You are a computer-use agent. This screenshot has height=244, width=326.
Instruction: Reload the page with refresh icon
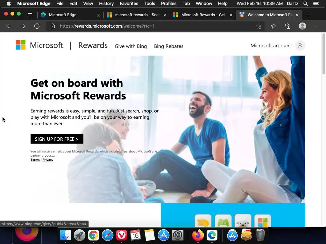coord(37,26)
